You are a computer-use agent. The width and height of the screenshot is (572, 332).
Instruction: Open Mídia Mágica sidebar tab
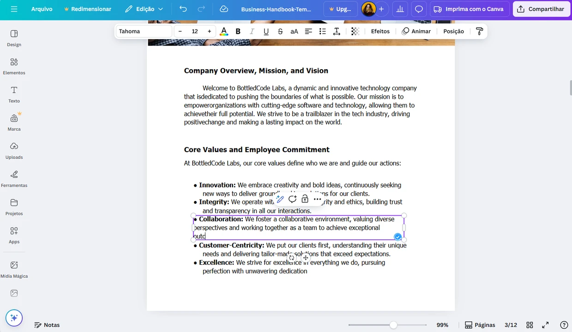point(14,270)
